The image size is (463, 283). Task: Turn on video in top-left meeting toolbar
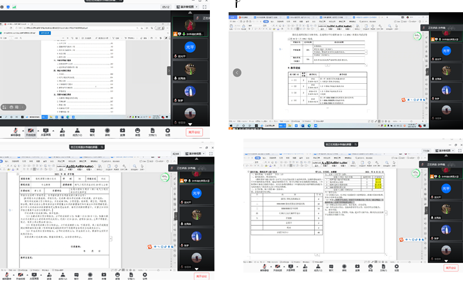click(30, 130)
